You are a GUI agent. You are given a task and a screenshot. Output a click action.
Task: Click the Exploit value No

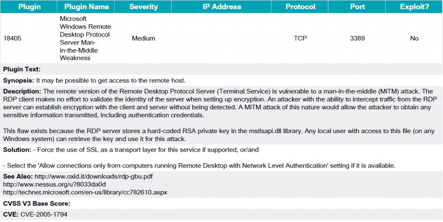click(x=414, y=38)
